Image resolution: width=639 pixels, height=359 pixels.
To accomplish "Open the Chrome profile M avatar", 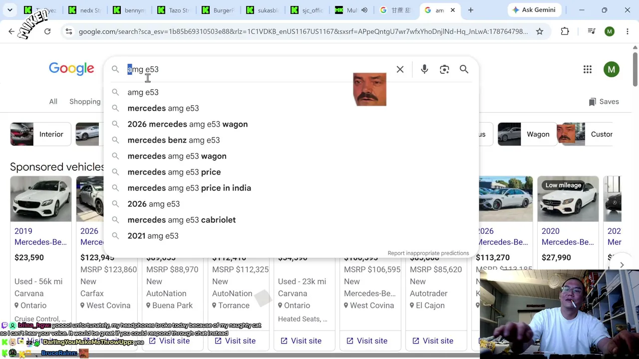I will (610, 31).
